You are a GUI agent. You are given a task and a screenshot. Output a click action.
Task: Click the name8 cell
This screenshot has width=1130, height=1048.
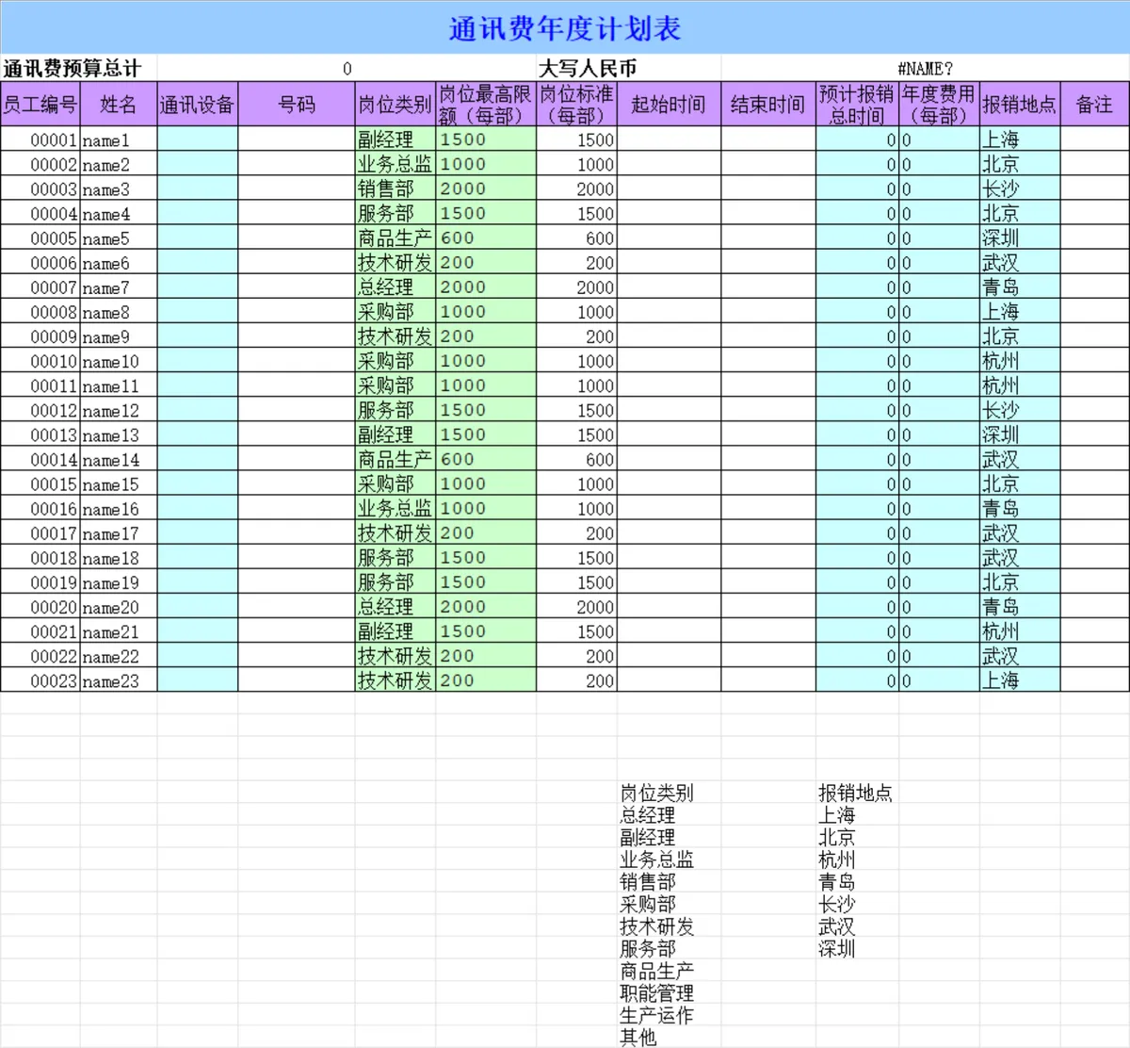[x=118, y=312]
